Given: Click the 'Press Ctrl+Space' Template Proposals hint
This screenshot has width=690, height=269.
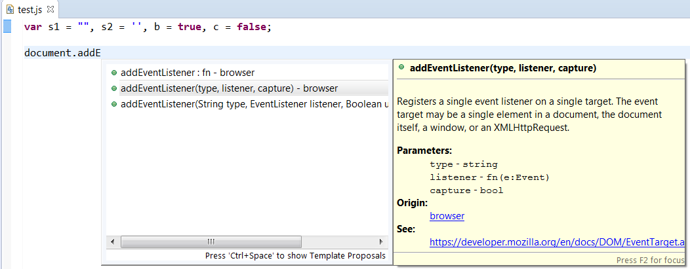Looking at the screenshot, I should pos(295,256).
